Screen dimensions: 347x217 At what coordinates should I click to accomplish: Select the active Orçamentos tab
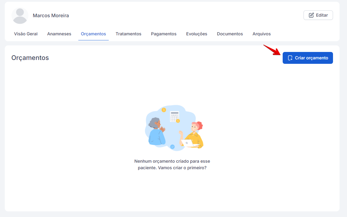94,34
